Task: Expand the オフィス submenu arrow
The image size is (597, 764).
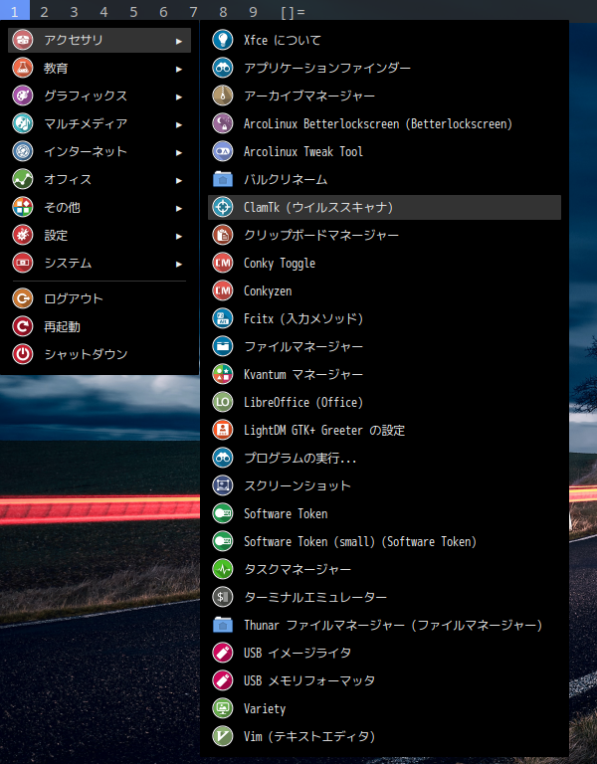Action: (x=179, y=180)
